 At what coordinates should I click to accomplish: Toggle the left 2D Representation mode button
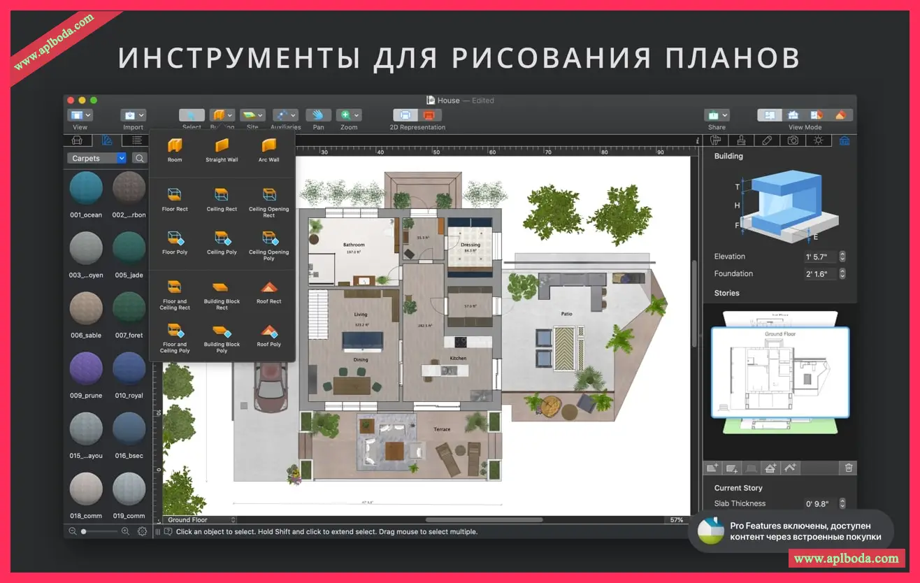pyautogui.click(x=405, y=115)
